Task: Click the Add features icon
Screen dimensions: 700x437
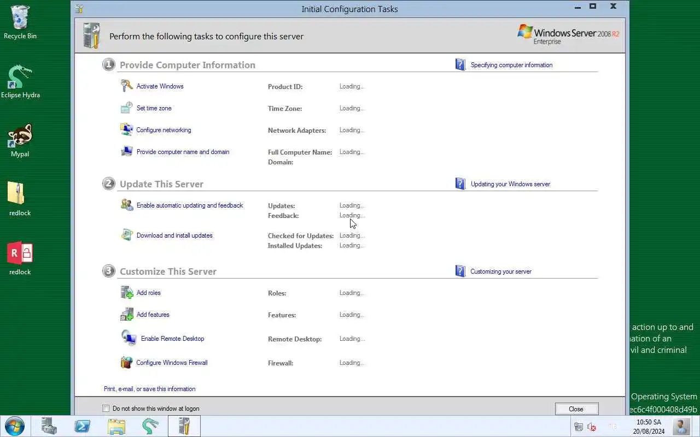Action: (127, 314)
